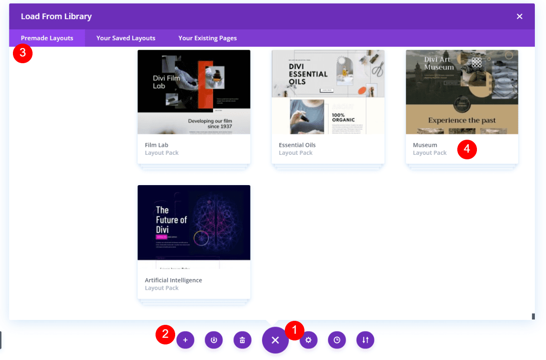Clear the layout using the trash icon

[242, 340]
